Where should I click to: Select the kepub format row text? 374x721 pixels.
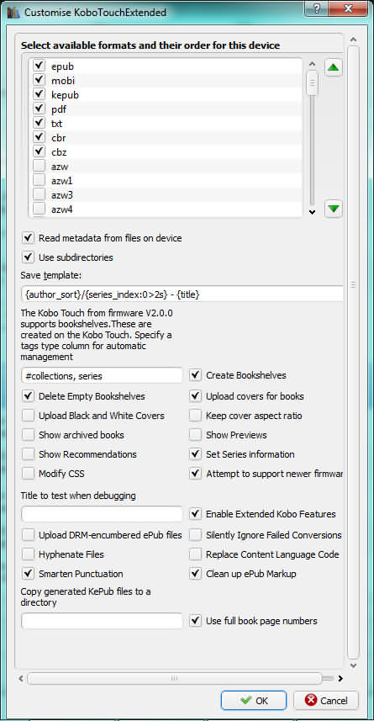[66, 95]
